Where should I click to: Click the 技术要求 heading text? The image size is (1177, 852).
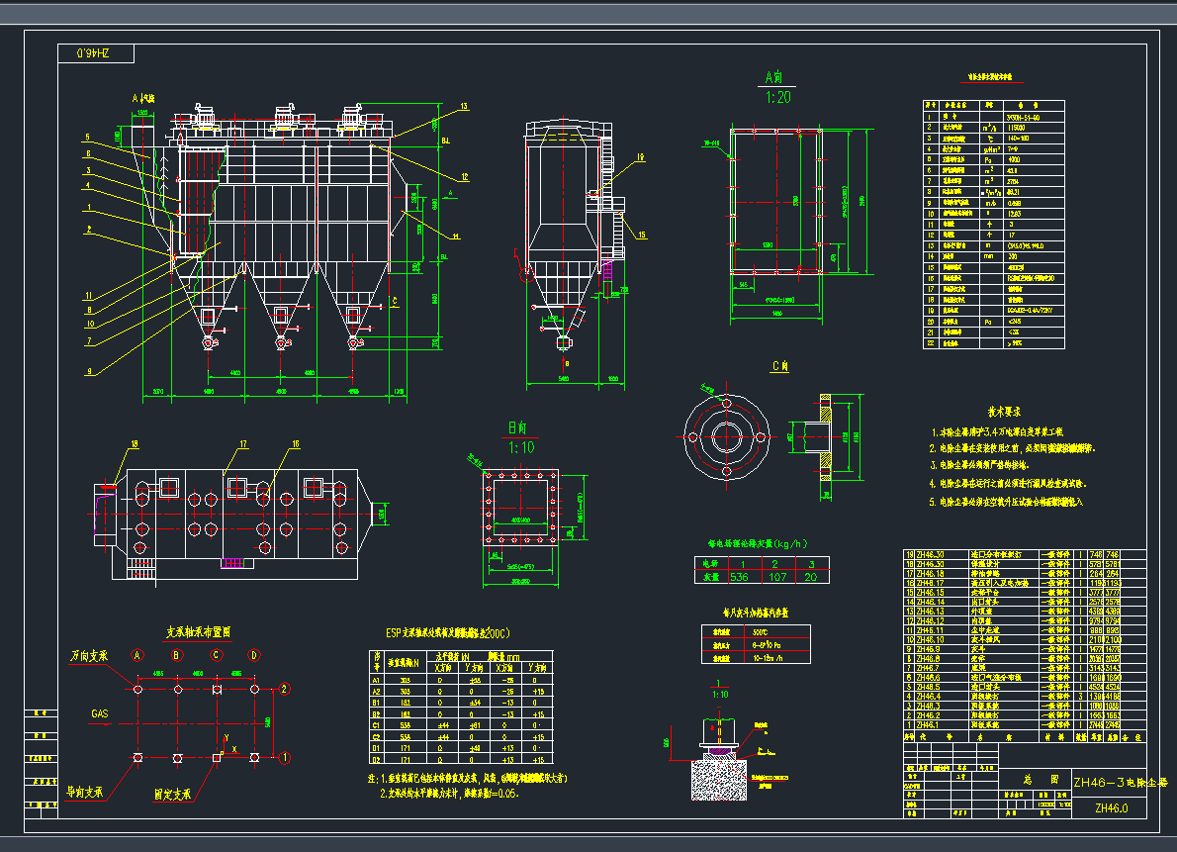1003,411
